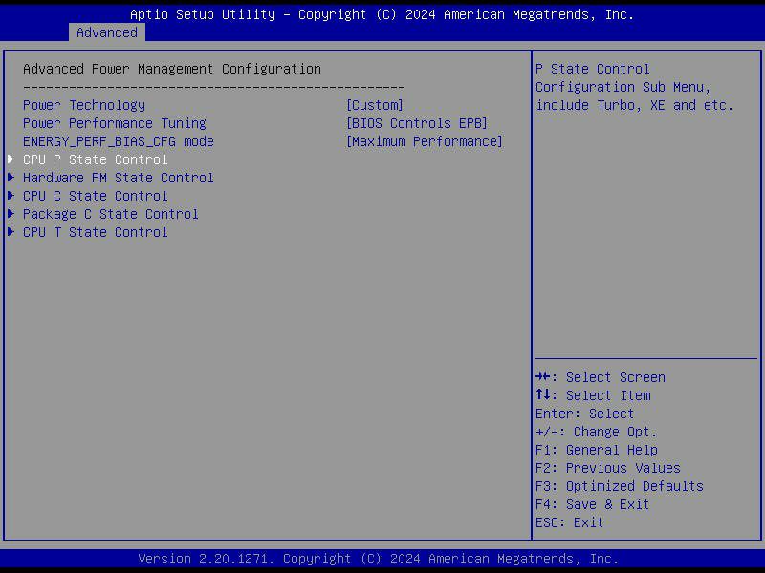The width and height of the screenshot is (765, 573).
Task: Expand the CPU T State Control submenu arrow
Action: click(x=11, y=232)
